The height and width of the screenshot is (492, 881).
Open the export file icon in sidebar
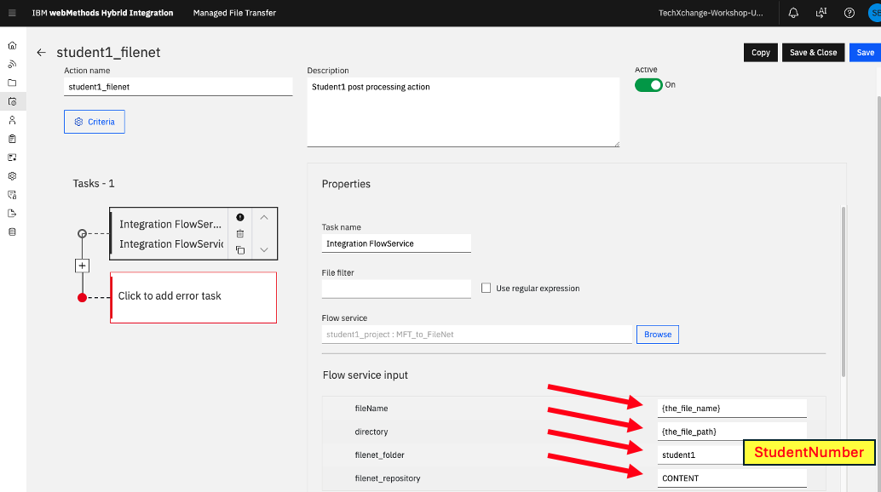[x=13, y=213]
